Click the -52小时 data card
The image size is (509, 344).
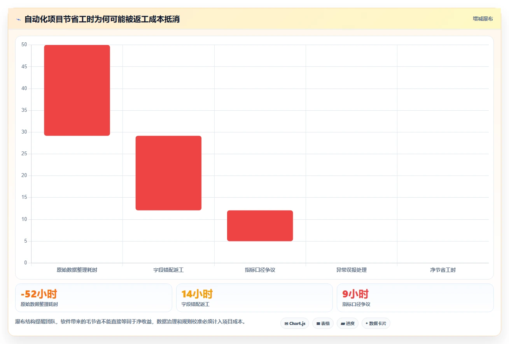click(x=93, y=298)
